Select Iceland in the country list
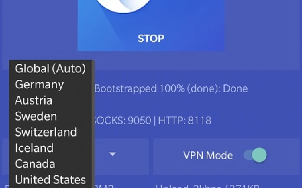The height and width of the screenshot is (188, 302). pyautogui.click(x=34, y=148)
